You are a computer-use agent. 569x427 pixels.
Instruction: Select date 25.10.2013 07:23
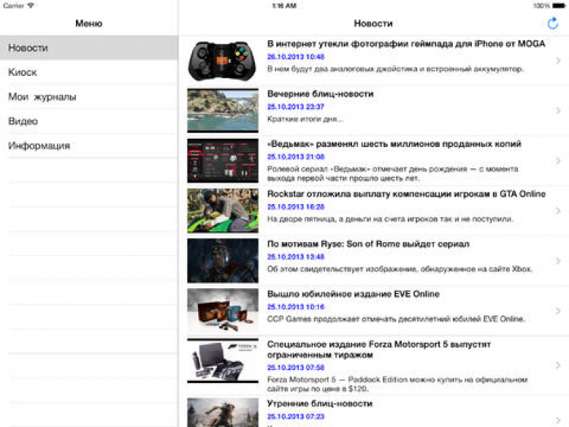(296, 416)
